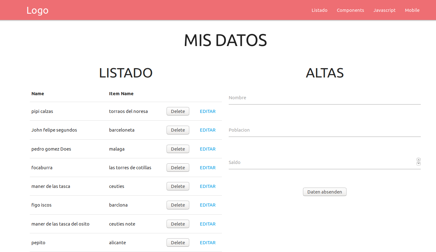The image size is (436, 252).
Task: Select the 'John felipe segundos' cell
Action: [54, 130]
